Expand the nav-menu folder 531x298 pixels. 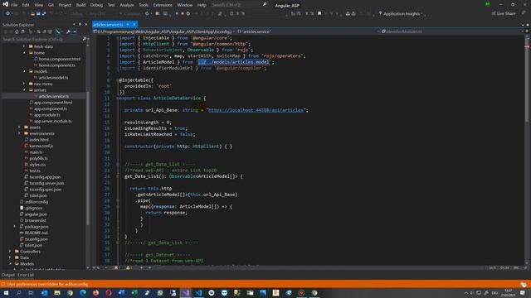pos(24,84)
